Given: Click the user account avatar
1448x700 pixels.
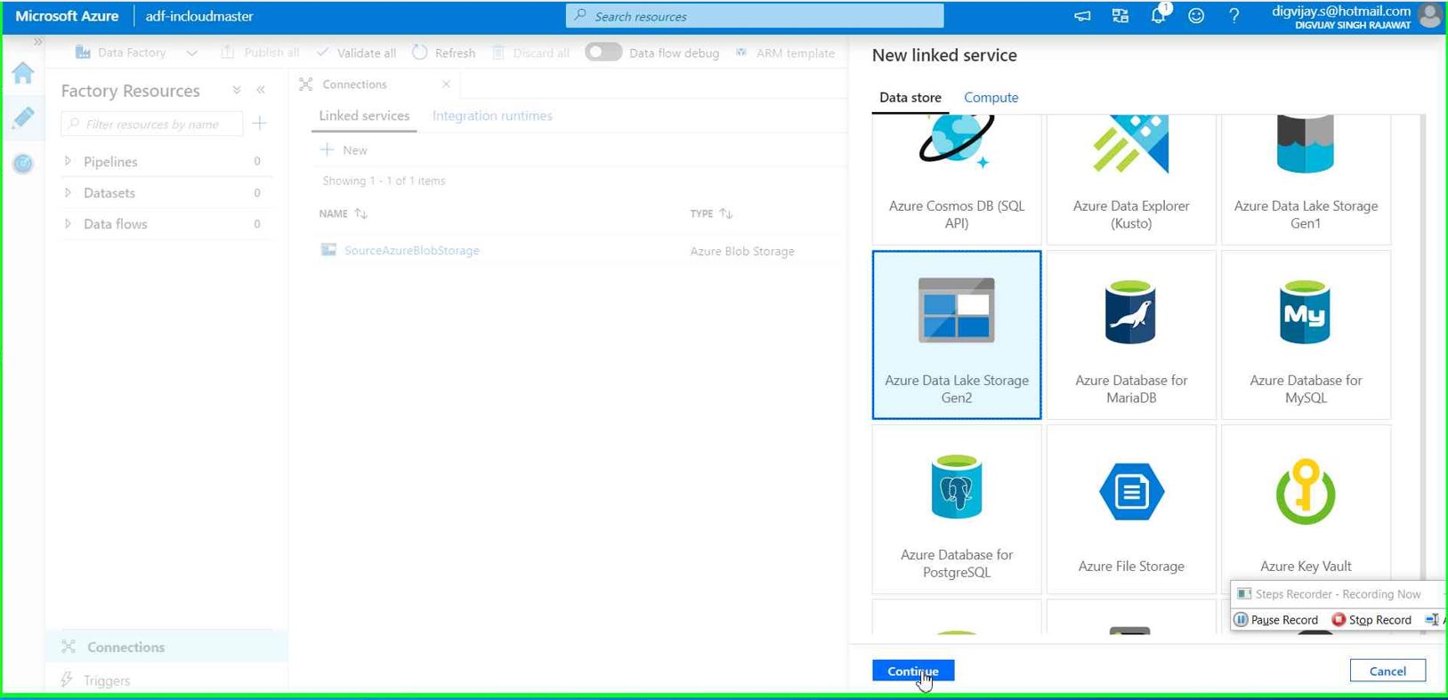Looking at the screenshot, I should coord(1430,16).
